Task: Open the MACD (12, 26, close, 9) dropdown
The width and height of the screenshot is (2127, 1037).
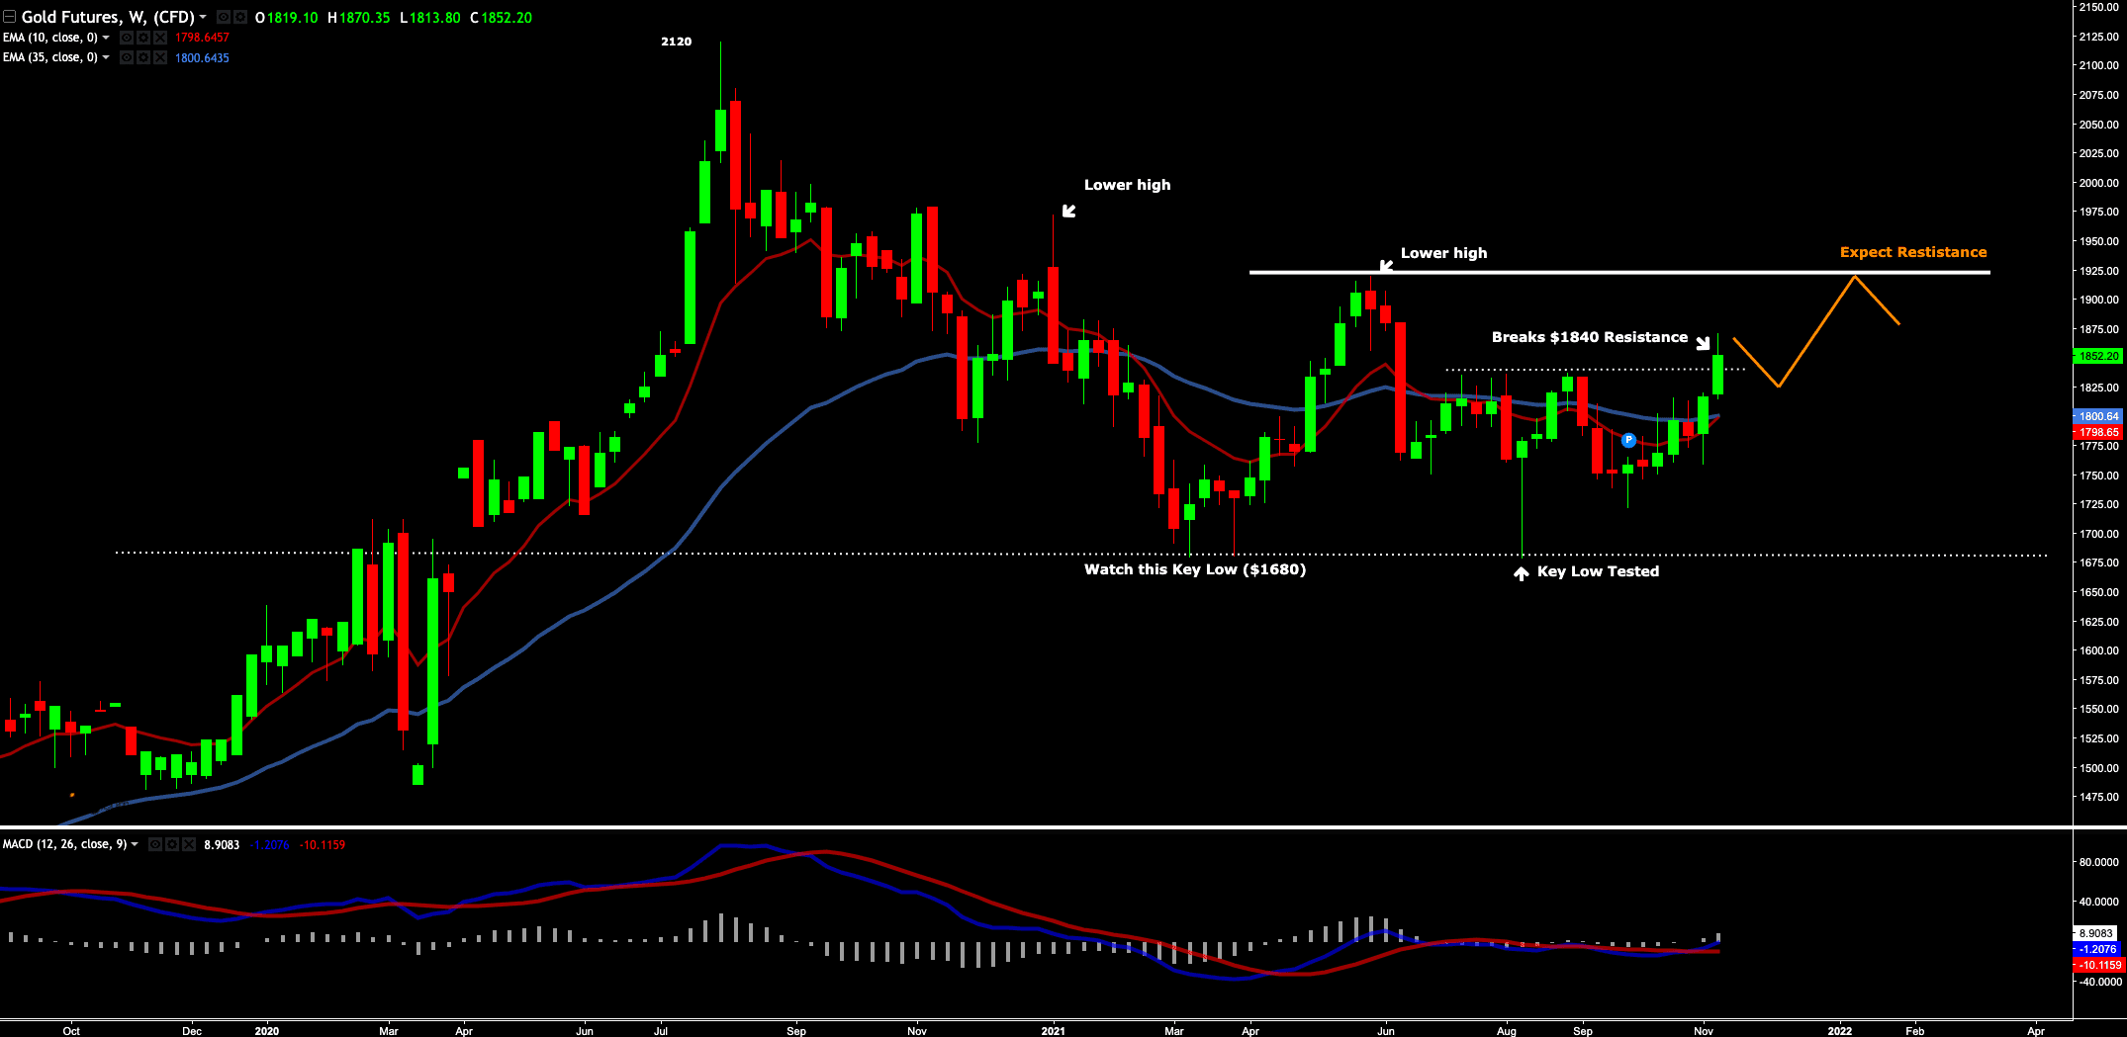Action: point(135,844)
